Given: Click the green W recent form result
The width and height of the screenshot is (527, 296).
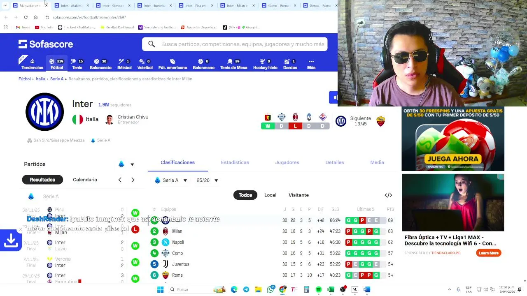Looking at the screenshot, I should (268, 126).
